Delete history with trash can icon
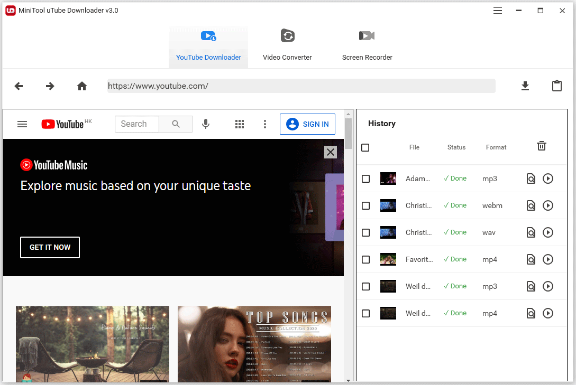Viewport: 576px width, 385px height. pos(541,146)
